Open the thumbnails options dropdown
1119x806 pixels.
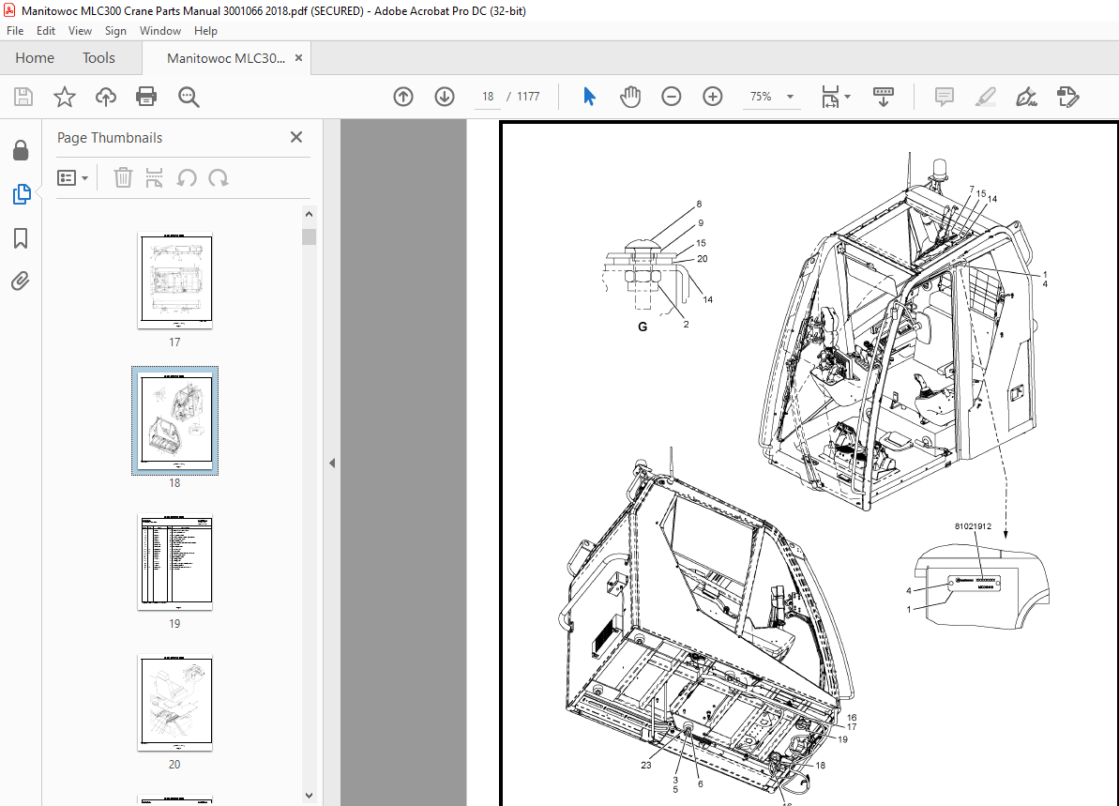coord(73,177)
